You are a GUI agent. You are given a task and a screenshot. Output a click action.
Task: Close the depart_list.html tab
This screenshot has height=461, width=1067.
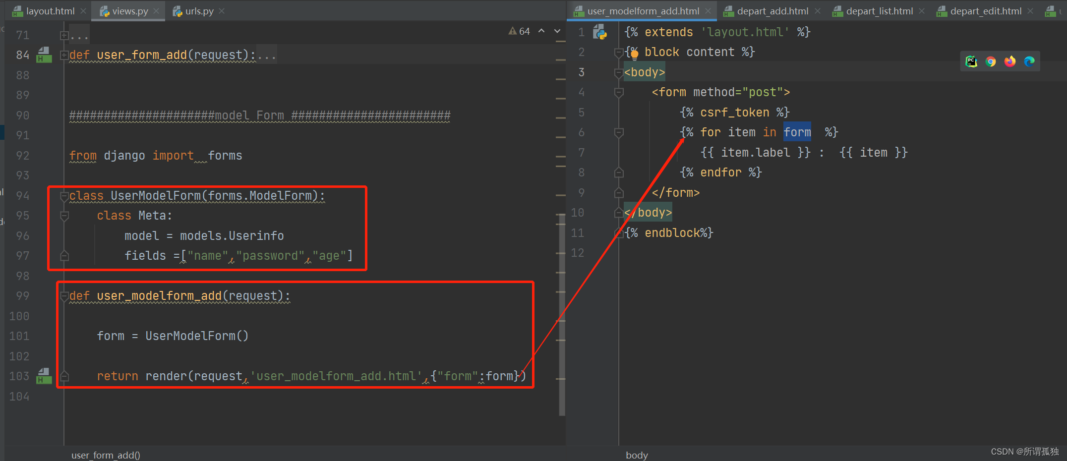[922, 11]
